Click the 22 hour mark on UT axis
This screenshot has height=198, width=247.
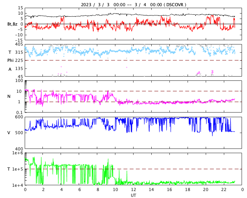coord(224,189)
